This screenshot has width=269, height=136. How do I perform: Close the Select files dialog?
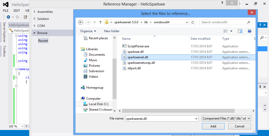[x=252, y=12]
